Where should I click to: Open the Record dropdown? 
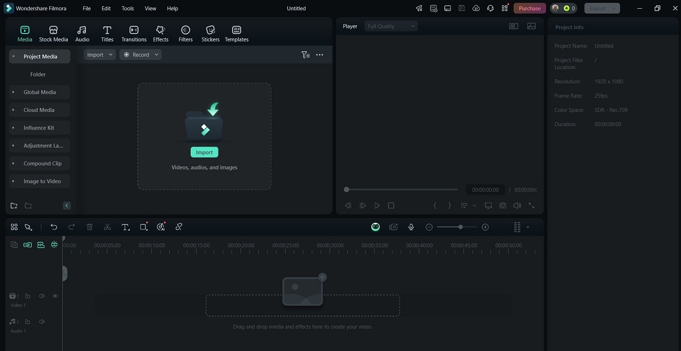[141, 55]
